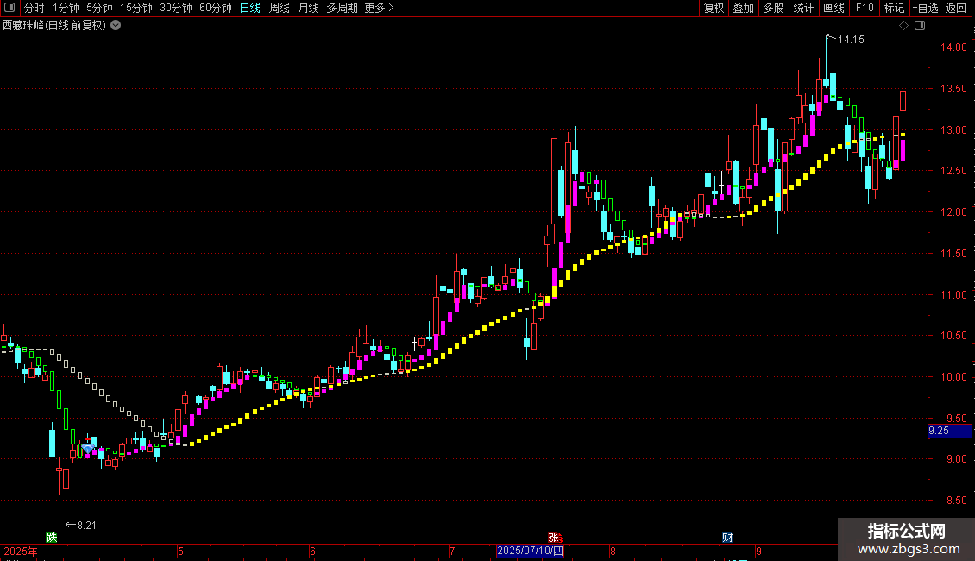Image resolution: width=975 pixels, height=561 pixels.
Task: Select the 30分钟 period
Action: (176, 8)
